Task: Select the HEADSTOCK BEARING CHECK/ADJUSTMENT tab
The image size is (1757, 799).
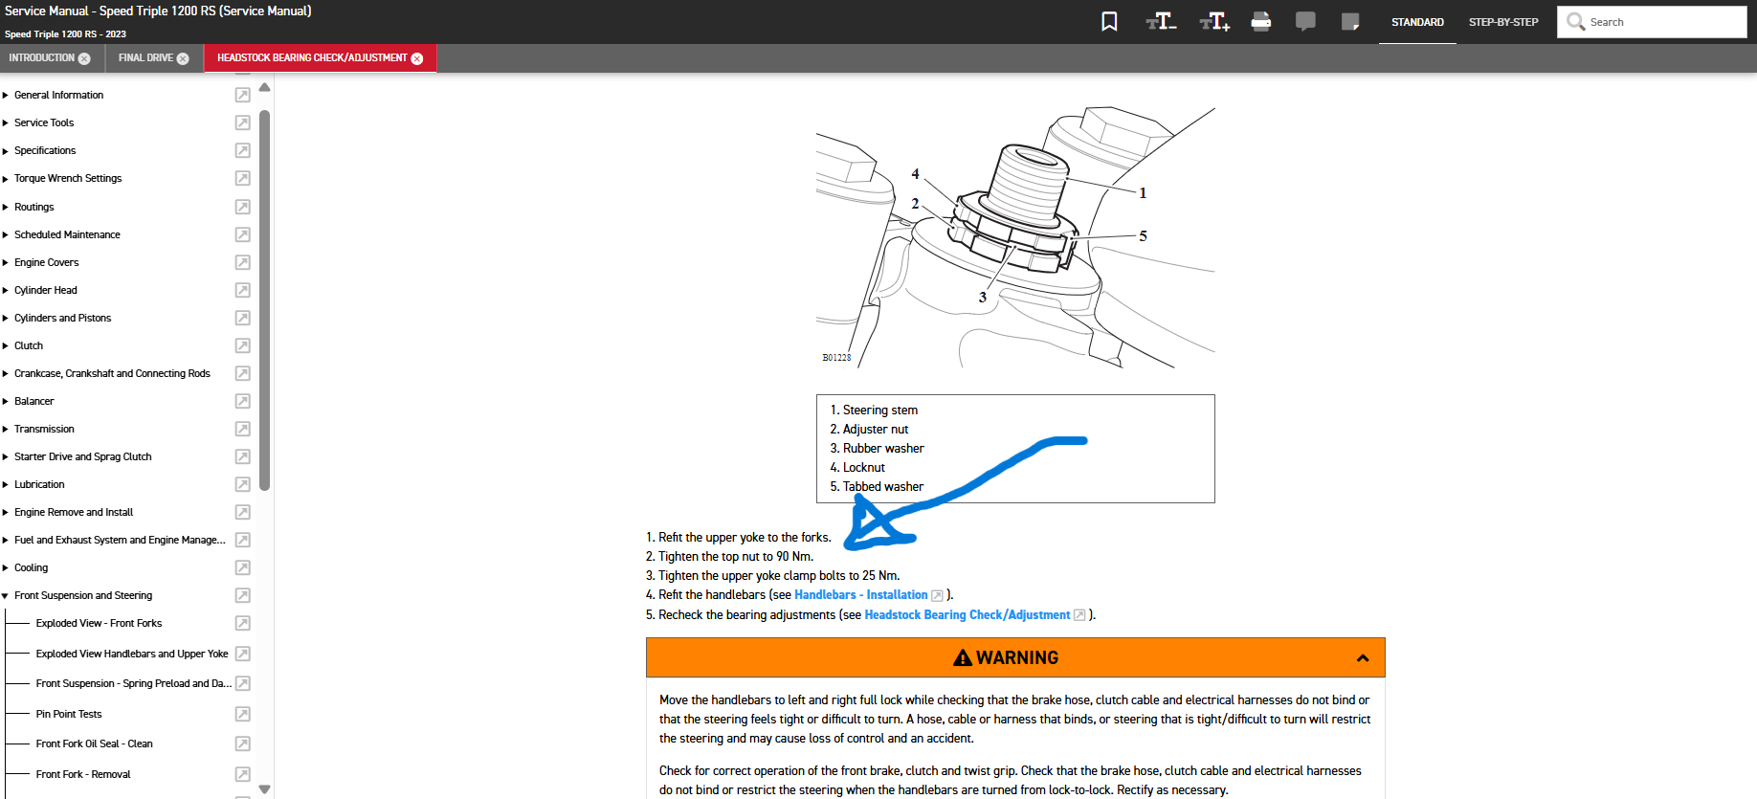Action: (x=312, y=58)
